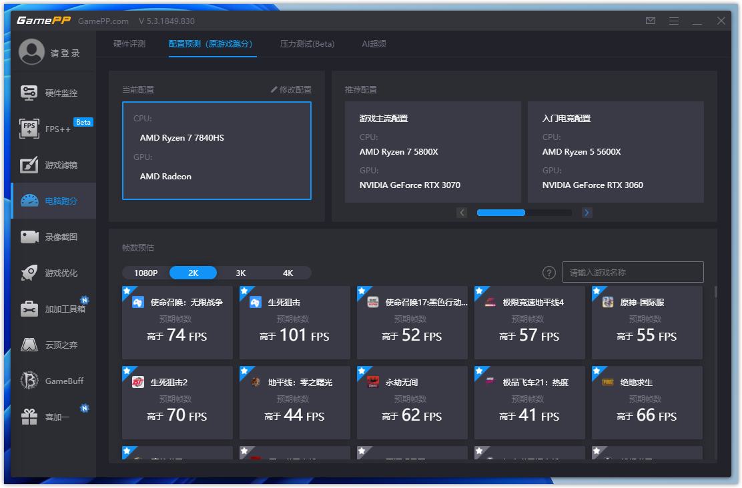
Task: Open the 云顶之弈 sidebar icon
Action: [x=29, y=345]
